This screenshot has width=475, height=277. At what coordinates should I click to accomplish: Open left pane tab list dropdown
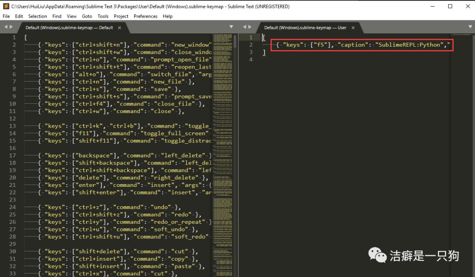231,27
